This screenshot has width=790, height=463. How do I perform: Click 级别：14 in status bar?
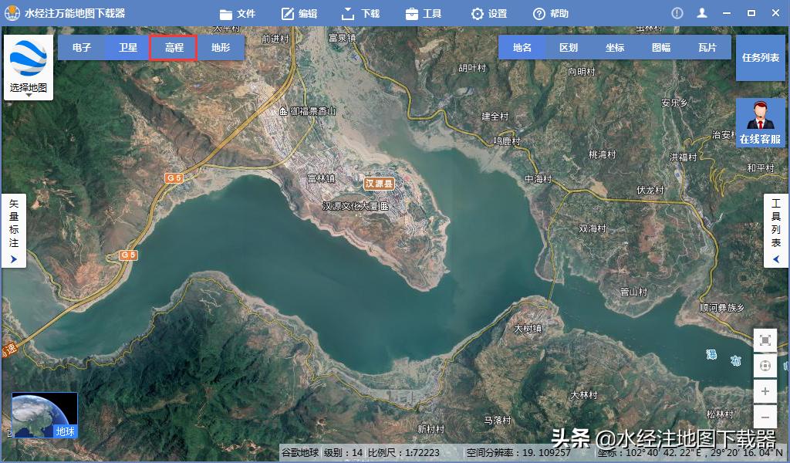343,452
